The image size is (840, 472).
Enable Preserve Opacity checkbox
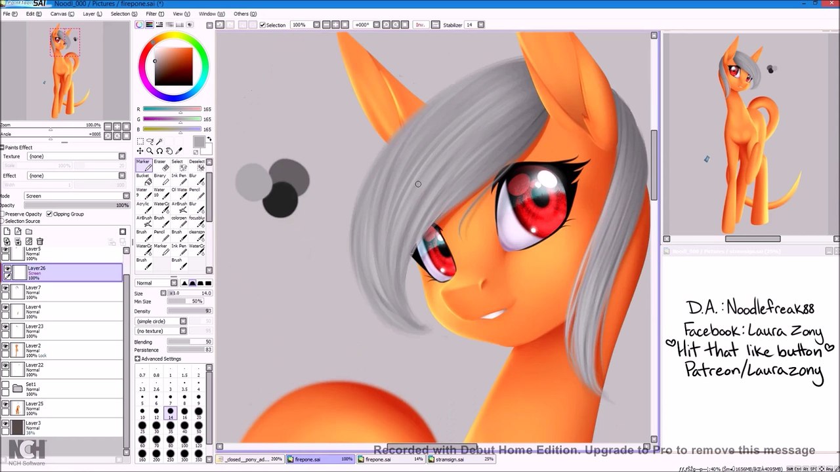[3, 214]
